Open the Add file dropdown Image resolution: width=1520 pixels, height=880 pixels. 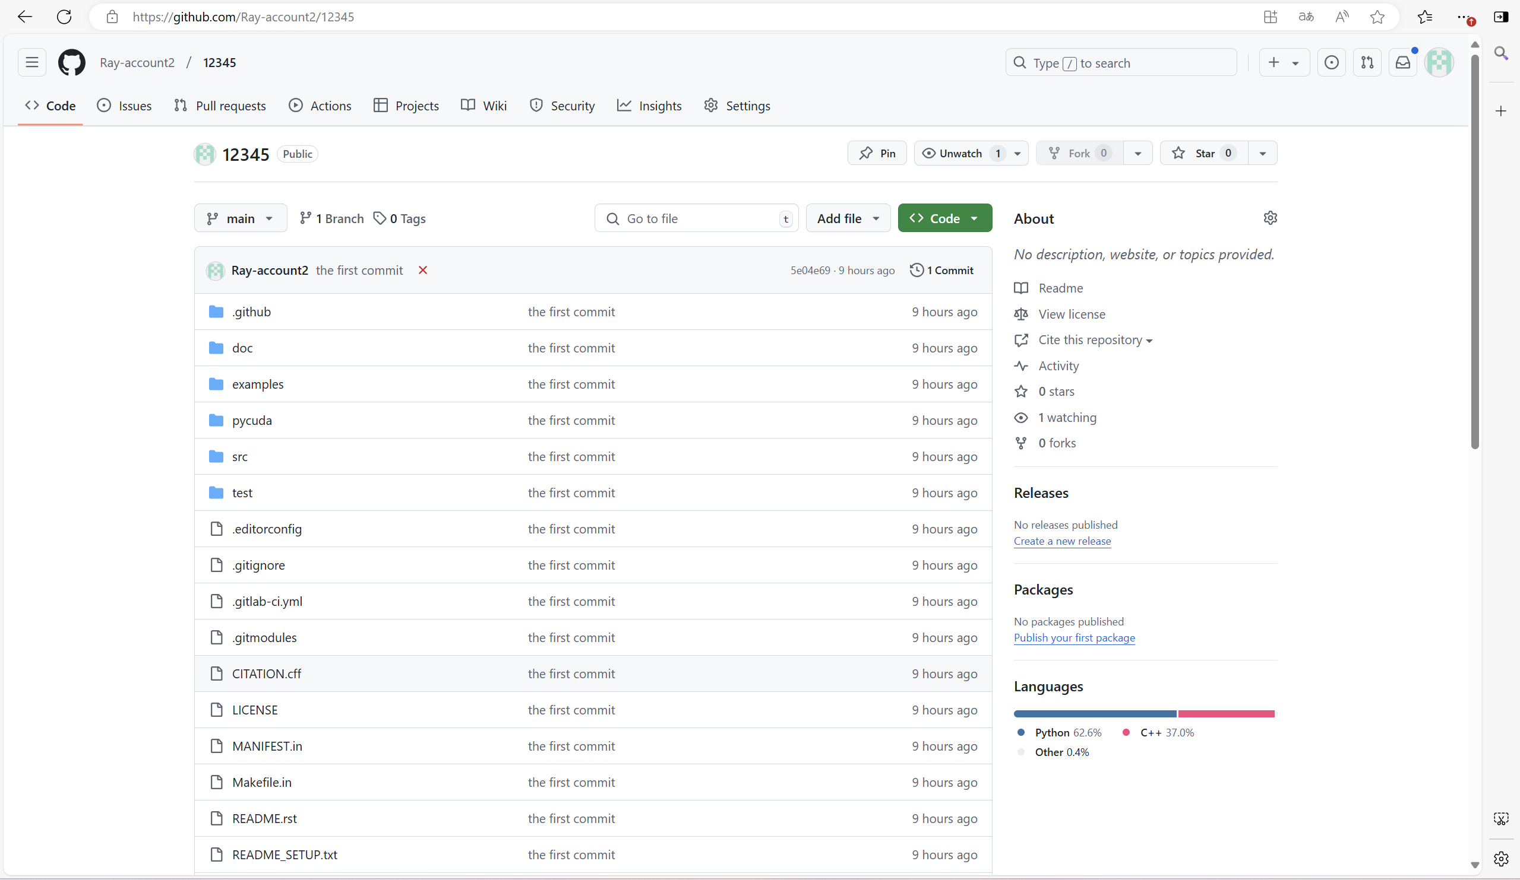pyautogui.click(x=848, y=218)
